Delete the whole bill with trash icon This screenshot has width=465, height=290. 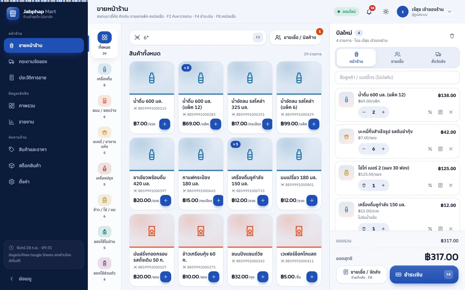452,36
